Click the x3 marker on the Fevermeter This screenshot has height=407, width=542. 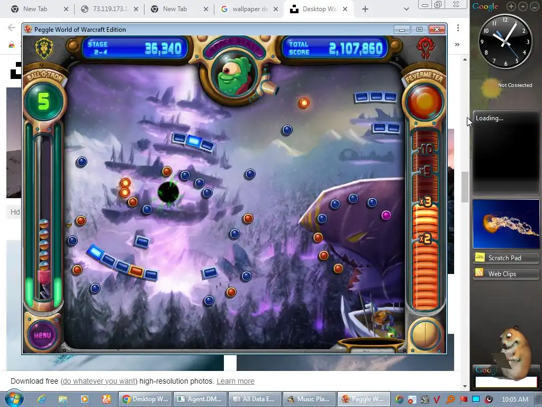click(425, 201)
